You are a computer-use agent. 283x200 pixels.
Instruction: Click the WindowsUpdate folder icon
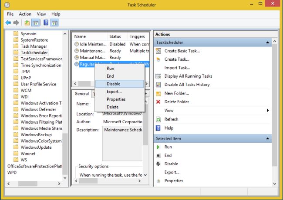click(x=16, y=147)
